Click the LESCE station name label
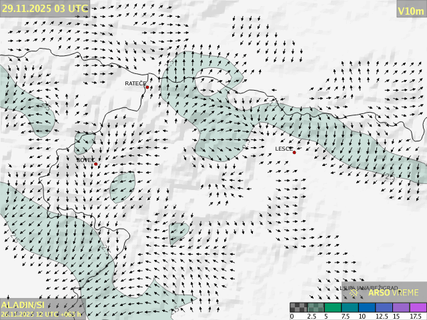The height and width of the screenshot is (320, 427). (284, 149)
